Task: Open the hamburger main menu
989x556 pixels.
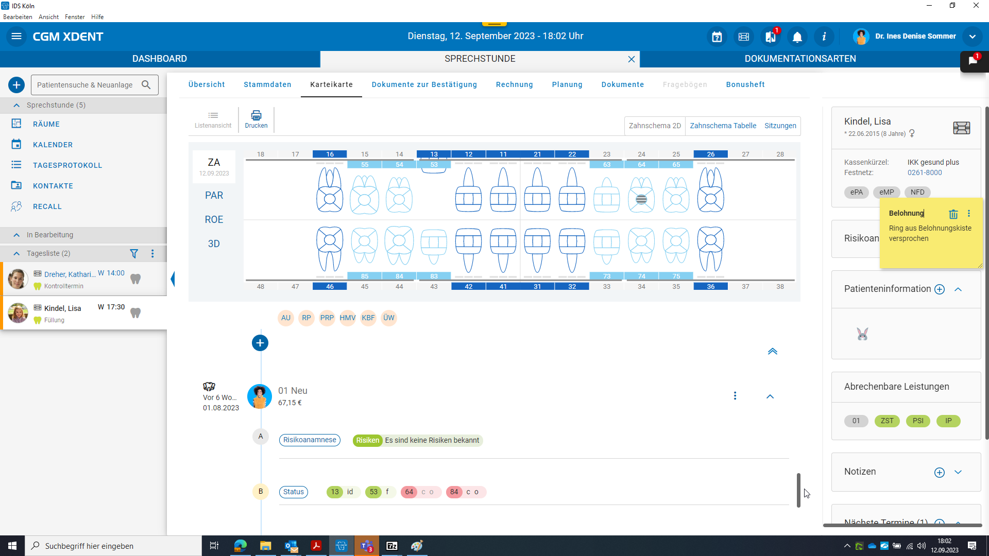Action: point(16,36)
